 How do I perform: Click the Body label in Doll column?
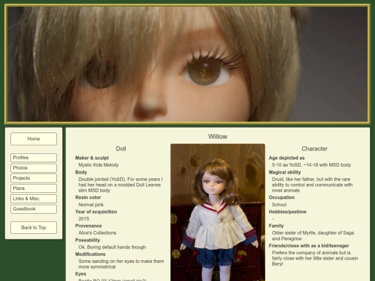(81, 172)
